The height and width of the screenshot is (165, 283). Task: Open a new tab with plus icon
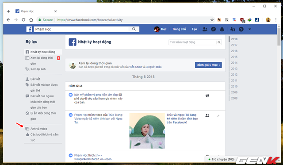click(8, 11)
